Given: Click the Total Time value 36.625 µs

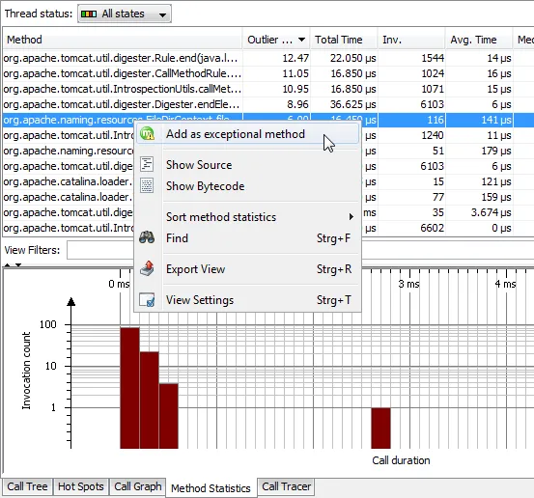Looking at the screenshot, I should 352,104.
